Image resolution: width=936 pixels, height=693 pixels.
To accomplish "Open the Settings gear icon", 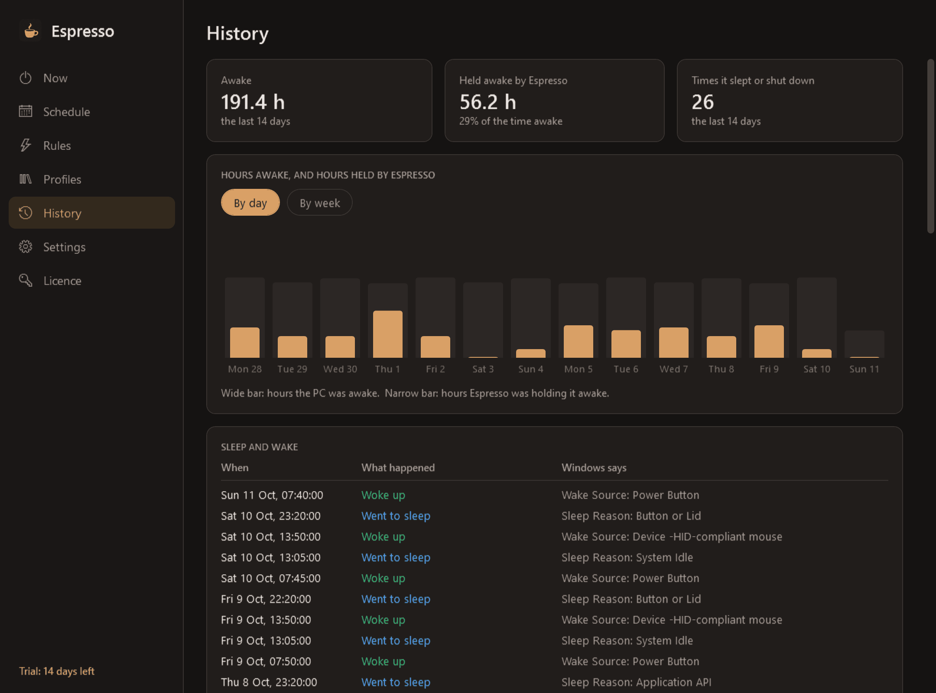I will 26,247.
